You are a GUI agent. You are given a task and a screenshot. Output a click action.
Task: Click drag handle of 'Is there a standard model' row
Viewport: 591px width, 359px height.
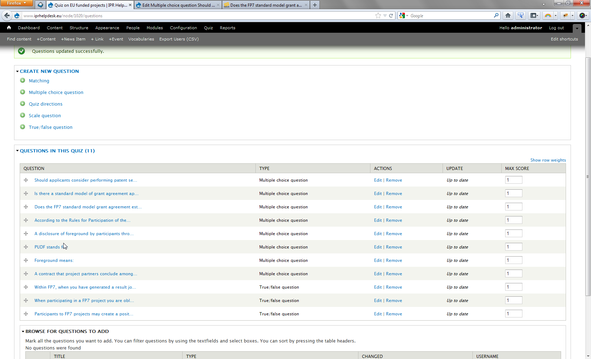[26, 194]
